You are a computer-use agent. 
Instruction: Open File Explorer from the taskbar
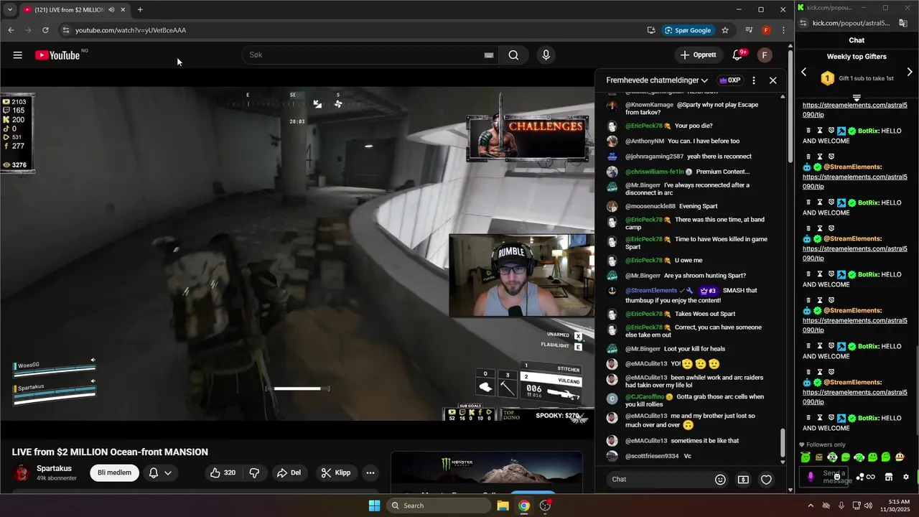[x=503, y=506]
